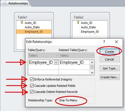125x111 pixels.
Task: Click the help question mark icon
Action: pyautogui.click(x=104, y=42)
